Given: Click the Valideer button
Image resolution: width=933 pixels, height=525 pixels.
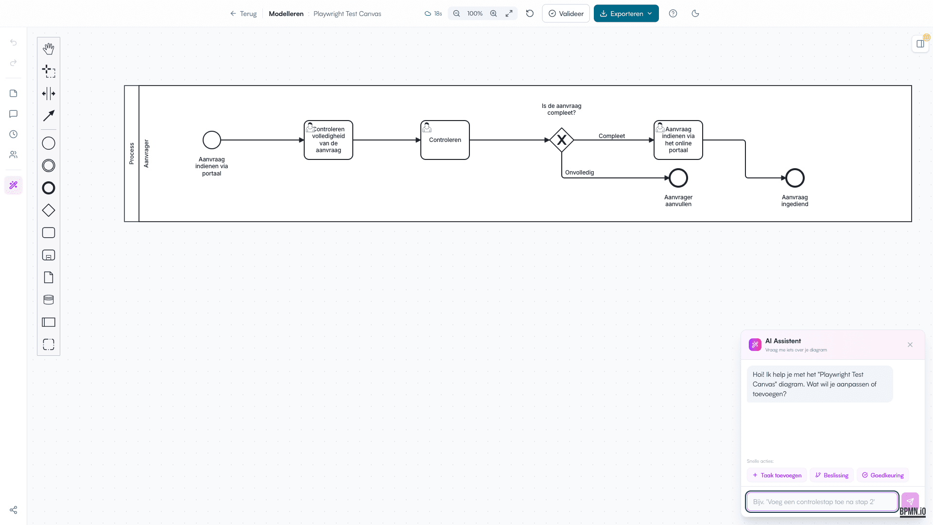Looking at the screenshot, I should (x=566, y=13).
